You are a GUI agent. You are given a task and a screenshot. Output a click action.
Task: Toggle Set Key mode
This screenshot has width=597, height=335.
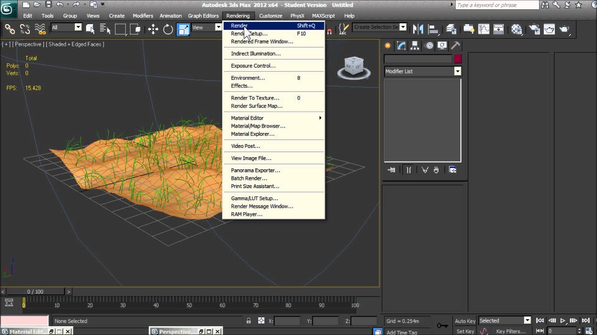click(465, 331)
